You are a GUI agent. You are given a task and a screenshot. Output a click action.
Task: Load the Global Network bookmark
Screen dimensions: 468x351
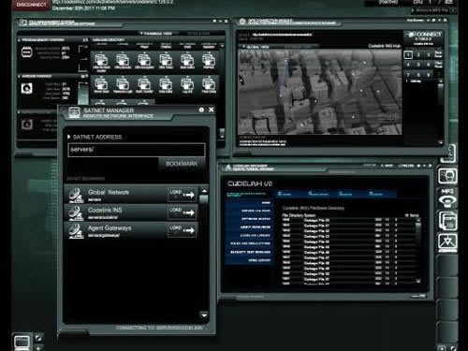click(183, 195)
